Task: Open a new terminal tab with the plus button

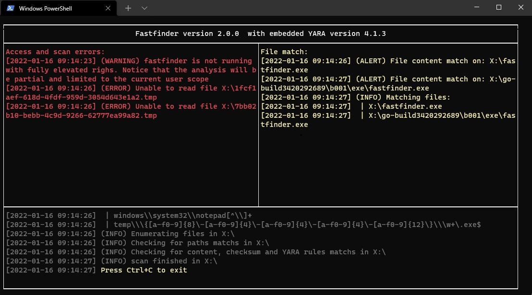Action: (x=128, y=8)
